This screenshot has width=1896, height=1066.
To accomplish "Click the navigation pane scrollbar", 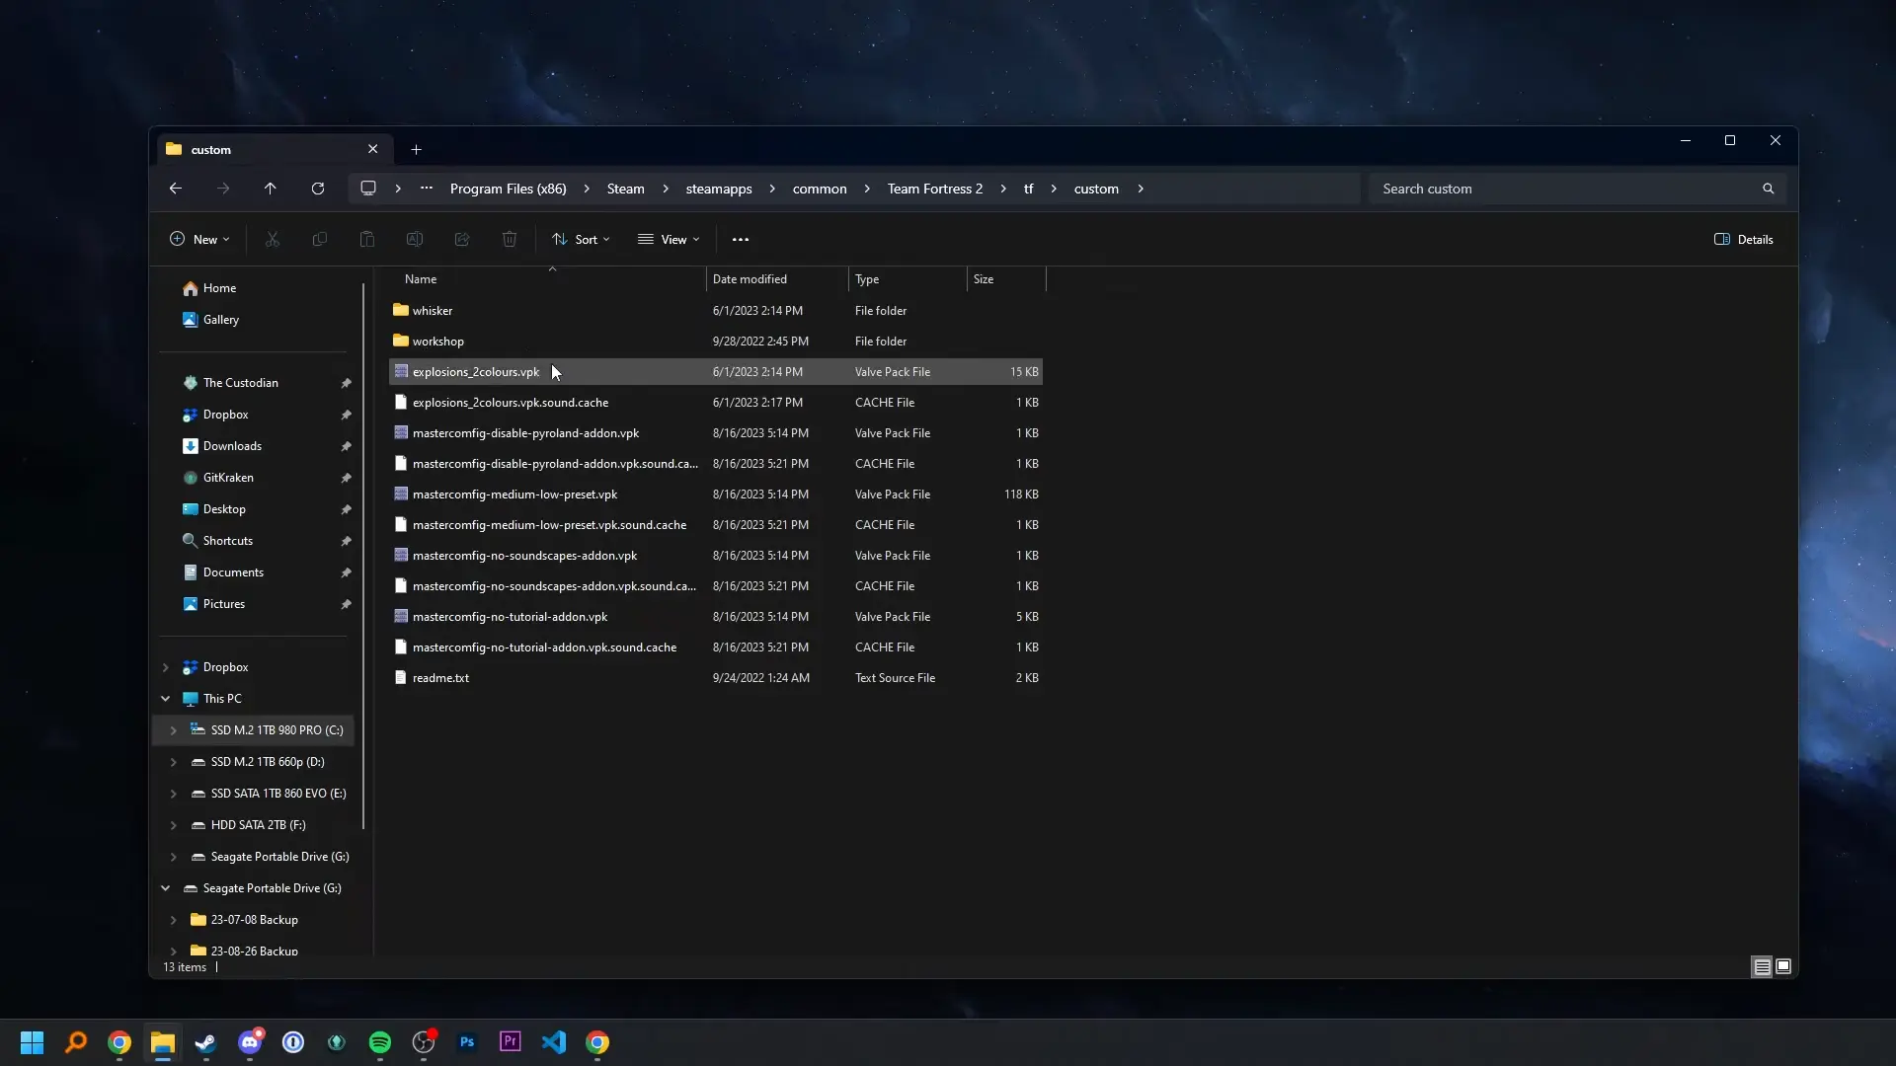I will pyautogui.click(x=363, y=556).
